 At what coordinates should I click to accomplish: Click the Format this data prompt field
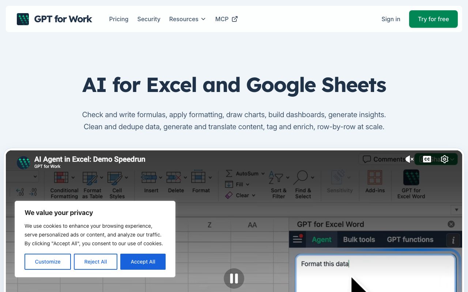pyautogui.click(x=375, y=273)
